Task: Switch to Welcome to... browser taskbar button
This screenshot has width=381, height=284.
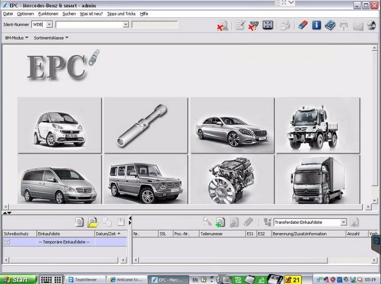Action: point(127,280)
